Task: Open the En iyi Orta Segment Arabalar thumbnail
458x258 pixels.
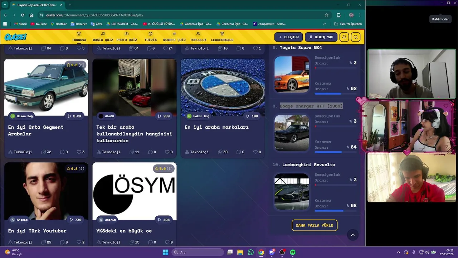Action: coord(46,87)
